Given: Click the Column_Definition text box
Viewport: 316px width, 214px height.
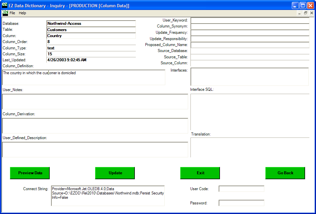Looking at the screenshot, I should pyautogui.click(x=83, y=78).
